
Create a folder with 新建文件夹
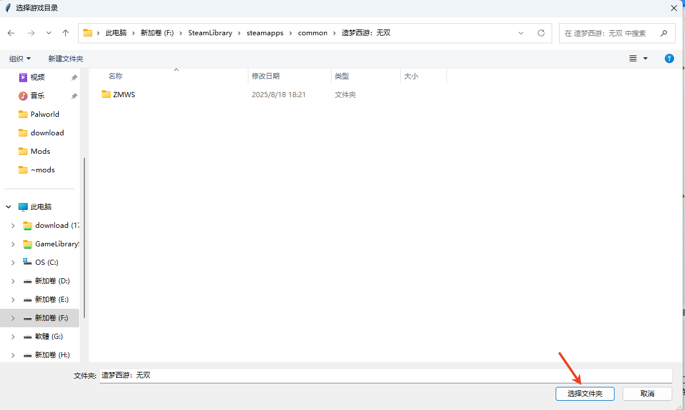point(65,58)
